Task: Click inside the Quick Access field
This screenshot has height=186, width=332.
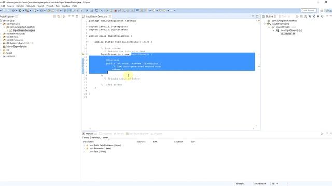Action: [309, 10]
